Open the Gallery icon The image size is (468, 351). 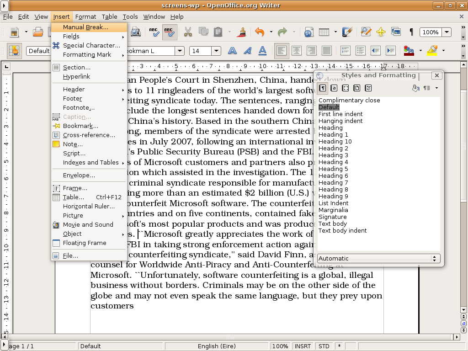point(396,32)
